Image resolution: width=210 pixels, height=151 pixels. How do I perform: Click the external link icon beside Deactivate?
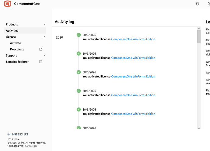coord(41,49)
